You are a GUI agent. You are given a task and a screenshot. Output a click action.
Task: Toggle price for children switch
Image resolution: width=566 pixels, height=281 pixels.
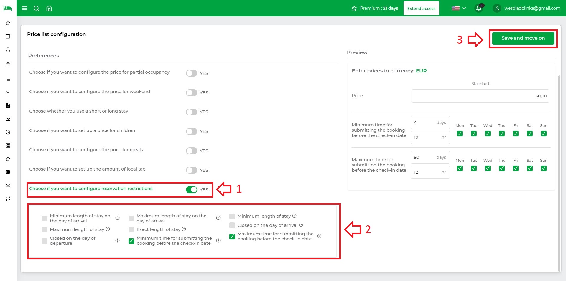(x=192, y=131)
